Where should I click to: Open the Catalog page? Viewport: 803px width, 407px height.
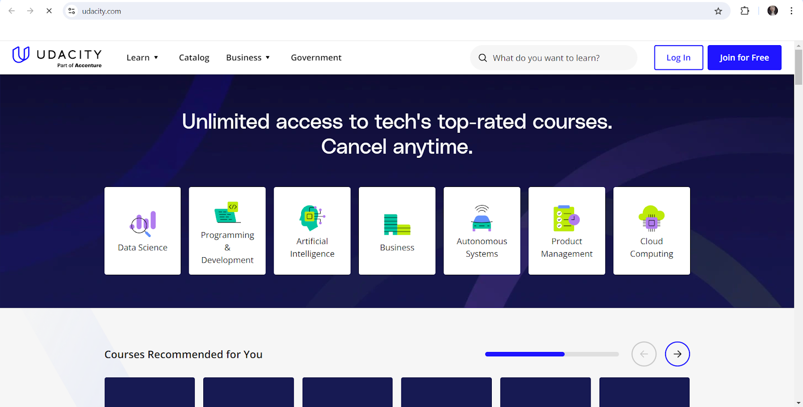tap(194, 58)
